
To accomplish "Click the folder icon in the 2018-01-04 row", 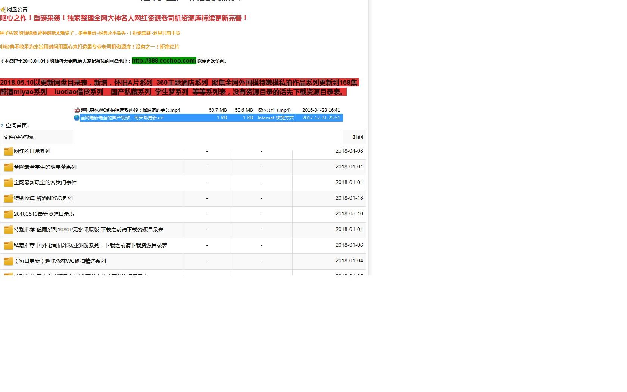I will 8,261.
